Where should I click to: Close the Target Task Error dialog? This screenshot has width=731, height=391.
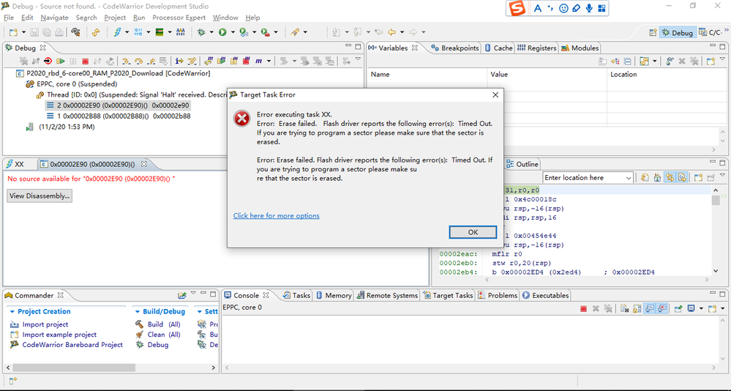495,94
